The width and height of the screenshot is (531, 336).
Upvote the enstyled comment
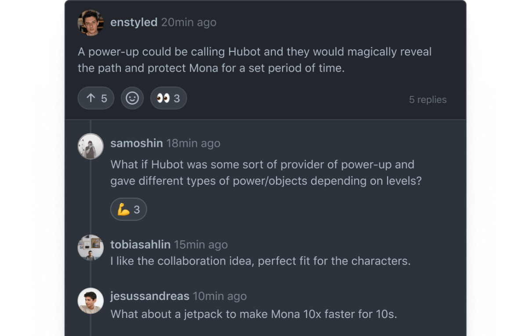click(x=96, y=98)
